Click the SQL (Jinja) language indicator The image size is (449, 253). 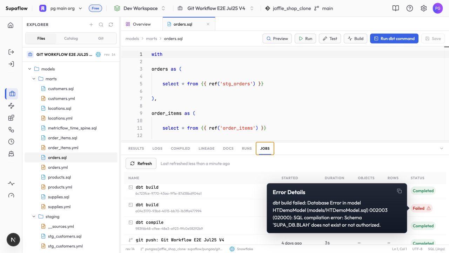tap(436, 249)
